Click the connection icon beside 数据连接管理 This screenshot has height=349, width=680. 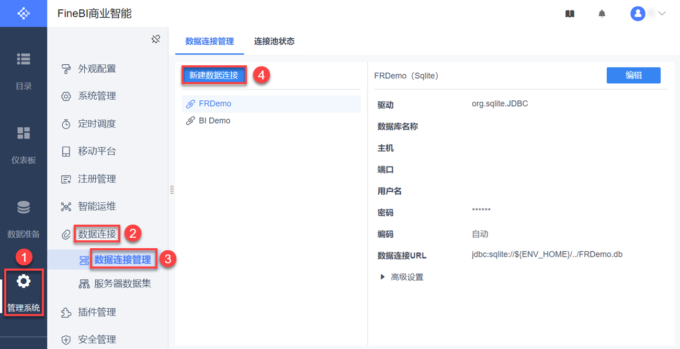[x=84, y=260]
